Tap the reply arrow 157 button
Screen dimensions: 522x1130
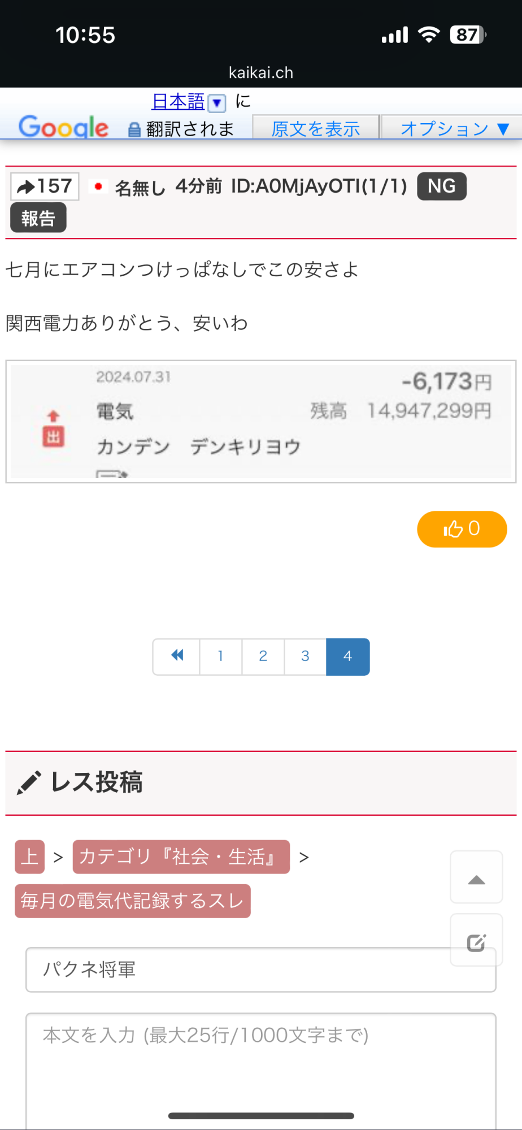45,186
